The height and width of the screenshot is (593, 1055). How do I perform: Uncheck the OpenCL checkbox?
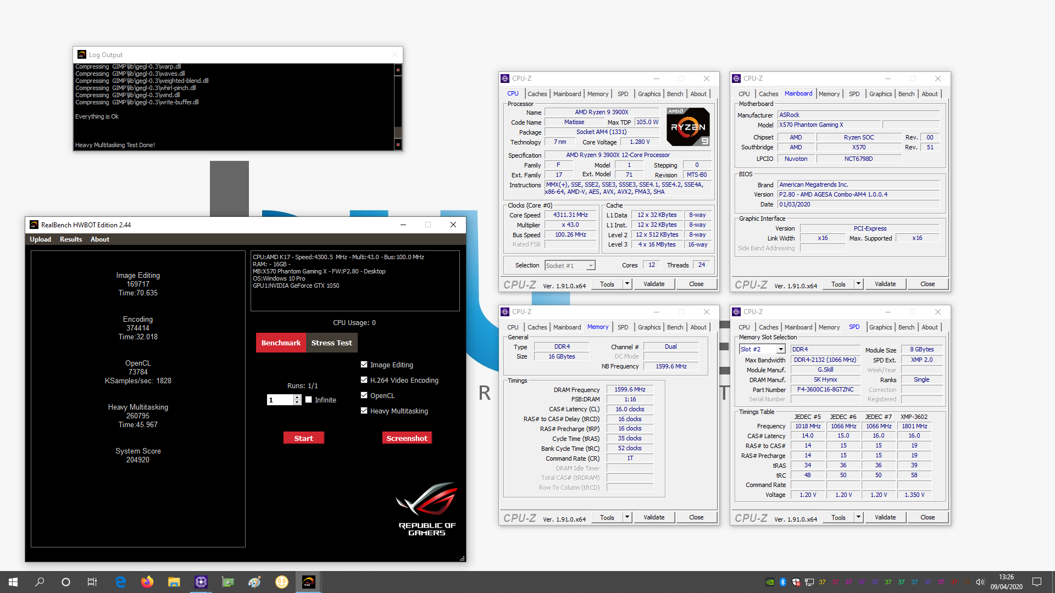tap(364, 395)
